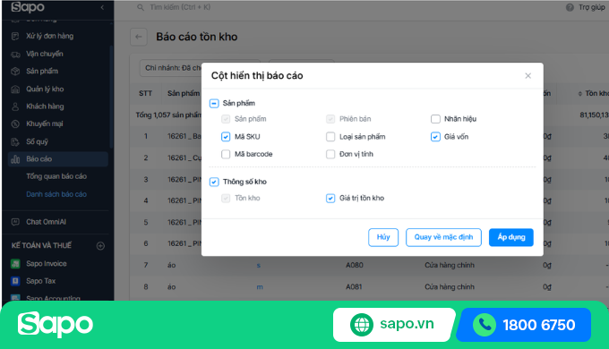Open the Sổ quỹ menu
Image resolution: width=609 pixels, height=349 pixels.
[x=38, y=141]
